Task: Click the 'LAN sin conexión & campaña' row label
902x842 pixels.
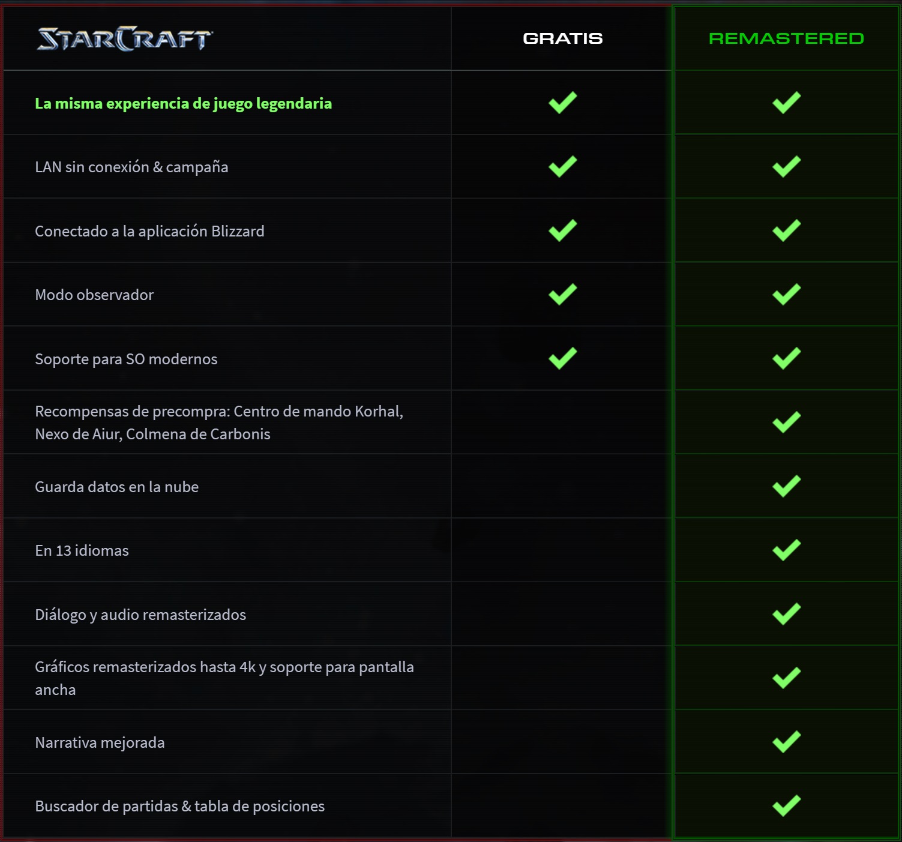Action: (x=131, y=167)
